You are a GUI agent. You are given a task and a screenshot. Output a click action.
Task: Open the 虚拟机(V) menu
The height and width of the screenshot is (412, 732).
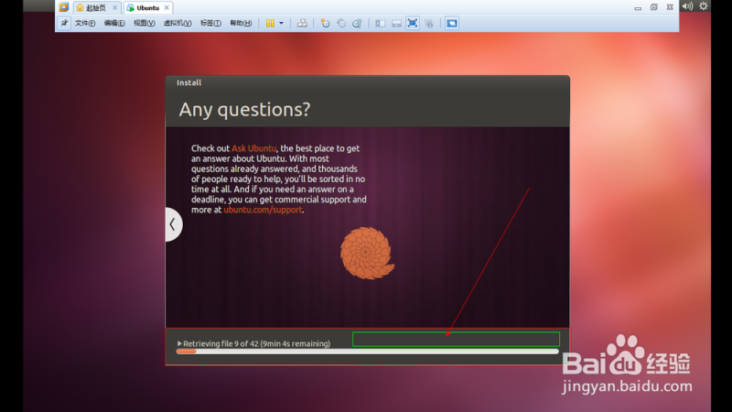tap(178, 23)
